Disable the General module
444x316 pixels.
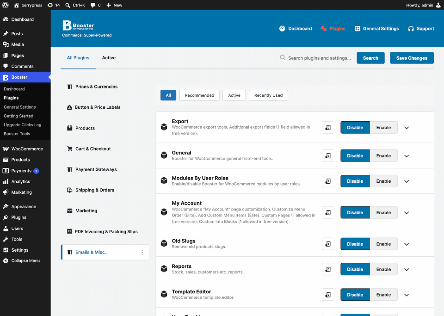pyautogui.click(x=355, y=156)
